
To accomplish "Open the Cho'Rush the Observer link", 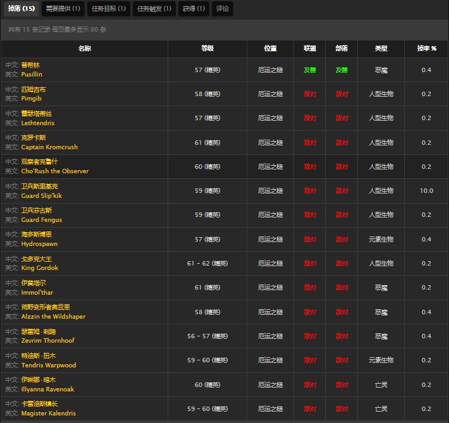I will coord(55,171).
